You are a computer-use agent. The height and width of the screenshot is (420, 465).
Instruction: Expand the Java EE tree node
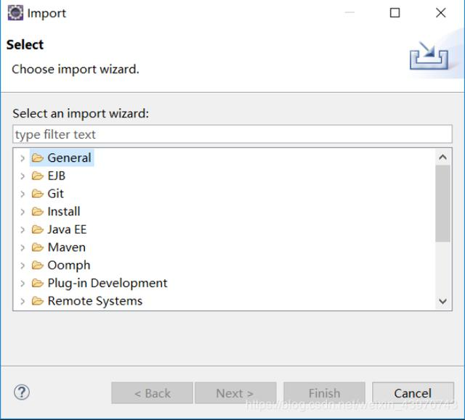[x=23, y=230]
